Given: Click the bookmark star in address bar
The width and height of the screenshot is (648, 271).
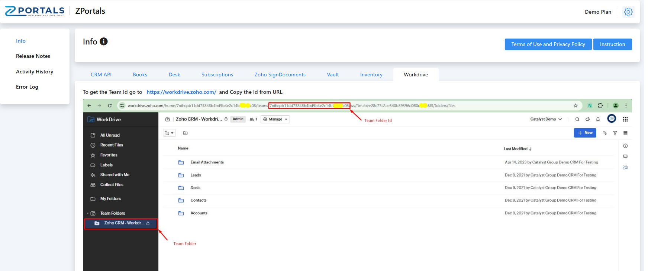Looking at the screenshot, I should (576, 106).
